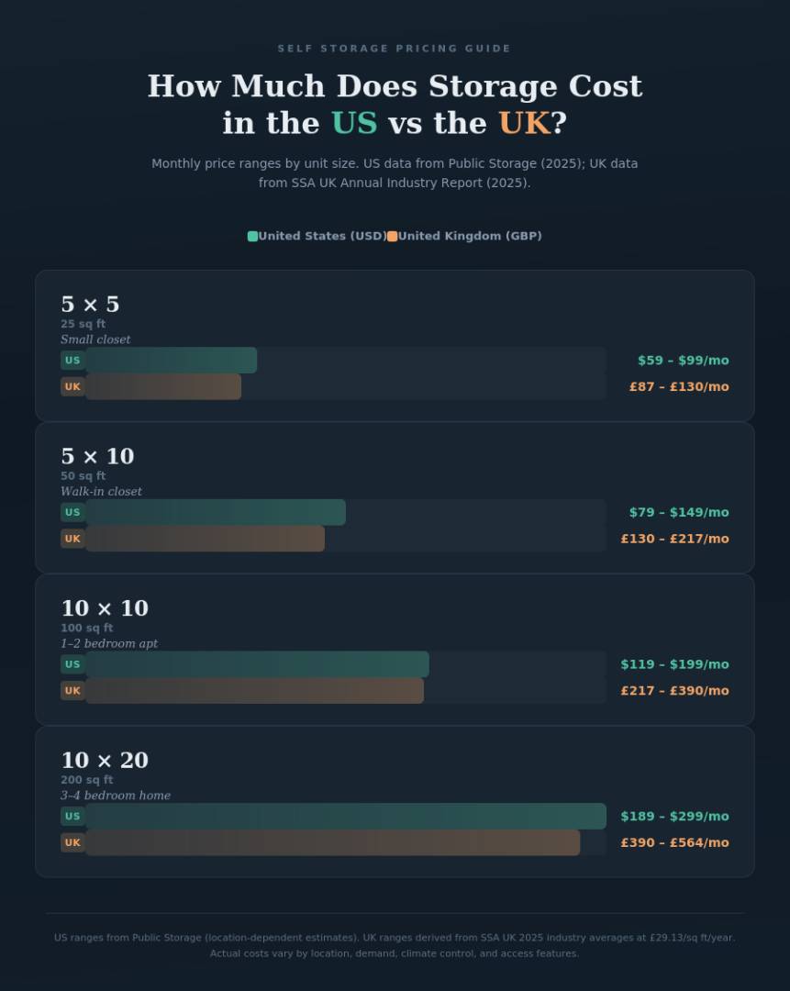Click the green US bar for 10 × 10

pyautogui.click(x=258, y=665)
